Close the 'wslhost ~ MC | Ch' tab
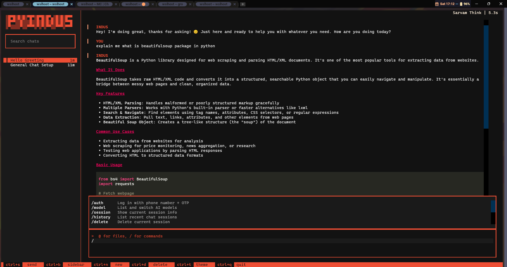Screen dimensions: 507x267 coord(116,4)
